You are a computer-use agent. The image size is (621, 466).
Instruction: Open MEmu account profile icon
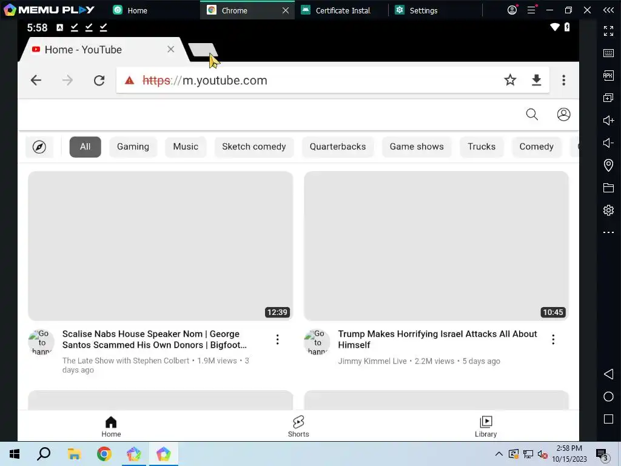pos(512,10)
